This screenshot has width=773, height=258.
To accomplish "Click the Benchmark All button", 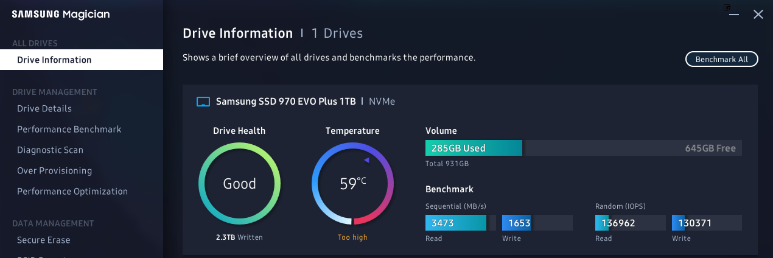I will point(722,60).
